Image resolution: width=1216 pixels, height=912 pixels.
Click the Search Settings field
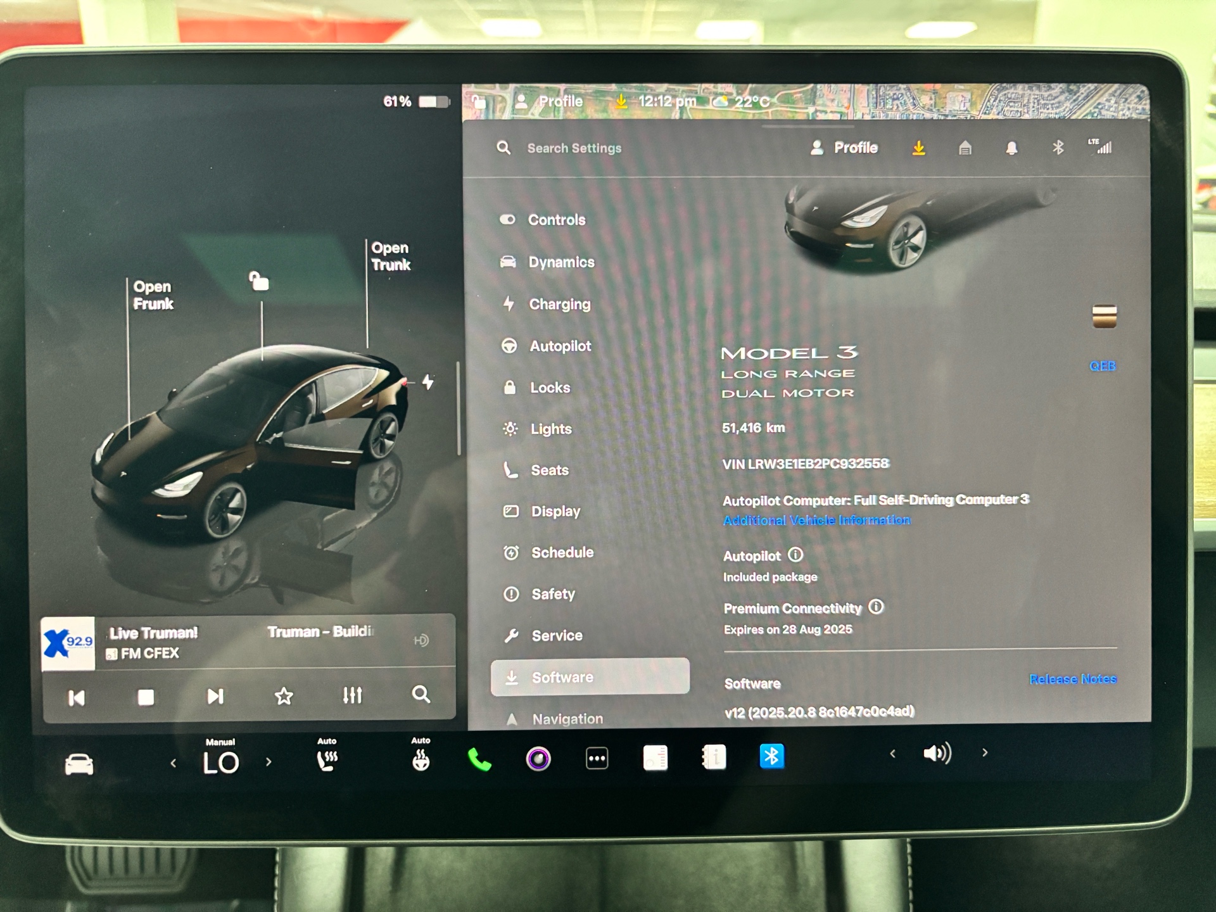(574, 148)
